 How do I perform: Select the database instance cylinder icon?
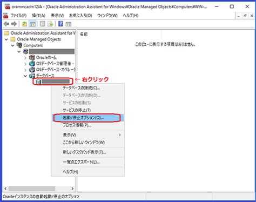[38, 82]
